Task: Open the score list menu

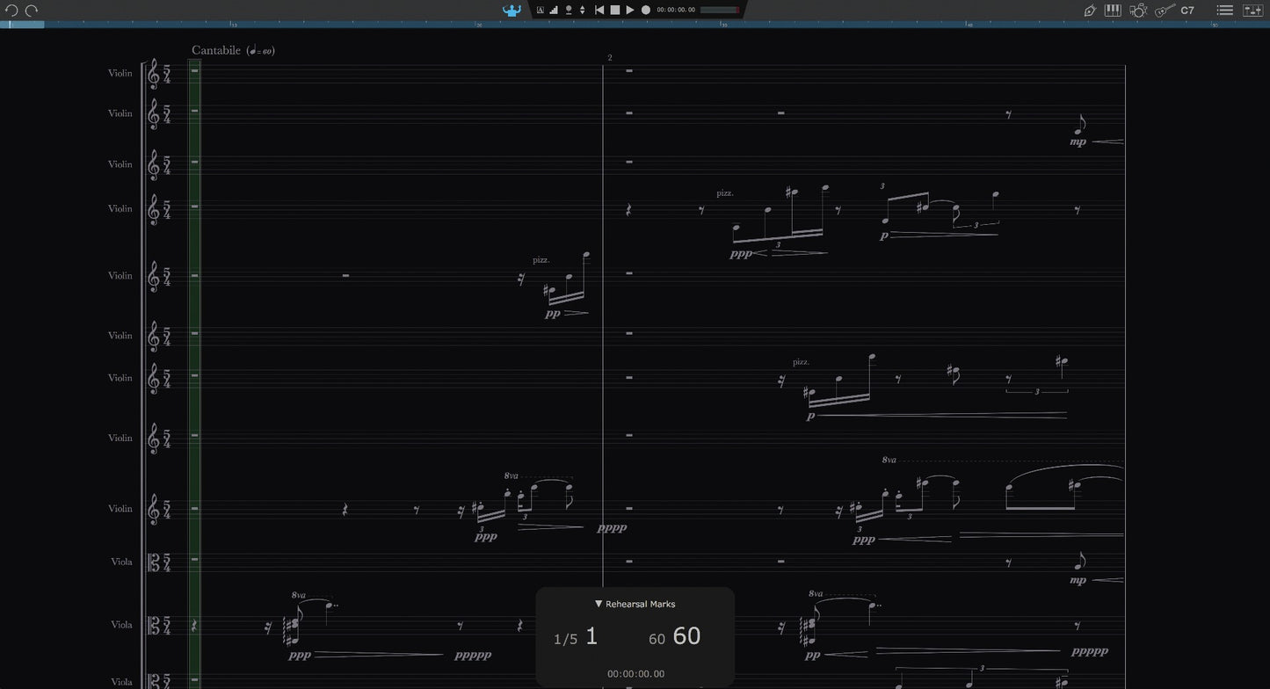Action: click(x=1223, y=11)
